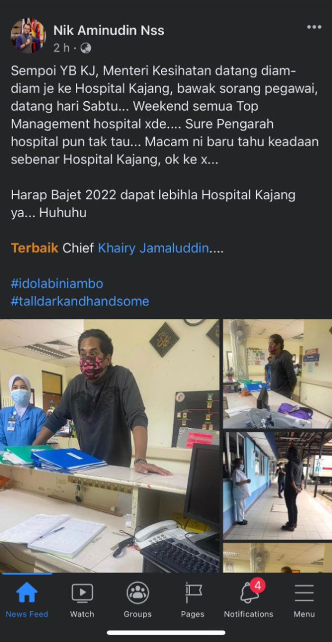This screenshot has width=332, height=642.
Task: Tap the #talldarkandhandsome hashtag
Action: click(x=80, y=301)
